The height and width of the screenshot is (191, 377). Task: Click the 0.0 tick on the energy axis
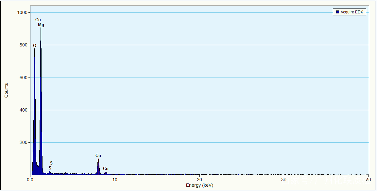[30, 180]
